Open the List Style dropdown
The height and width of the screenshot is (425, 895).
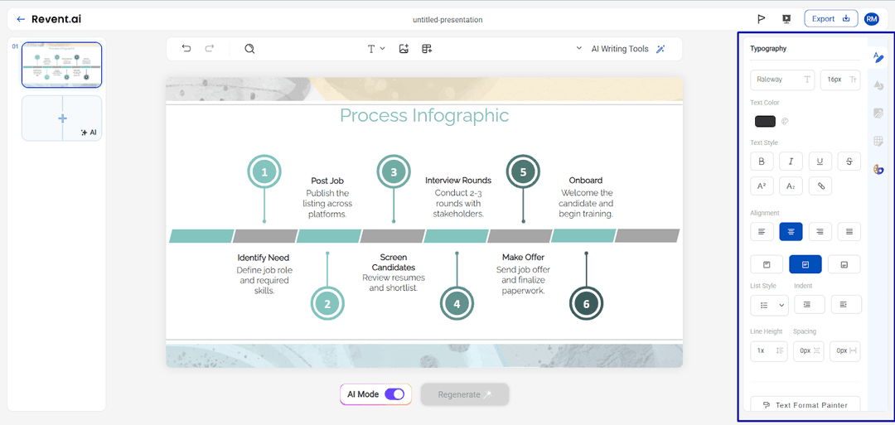click(768, 305)
